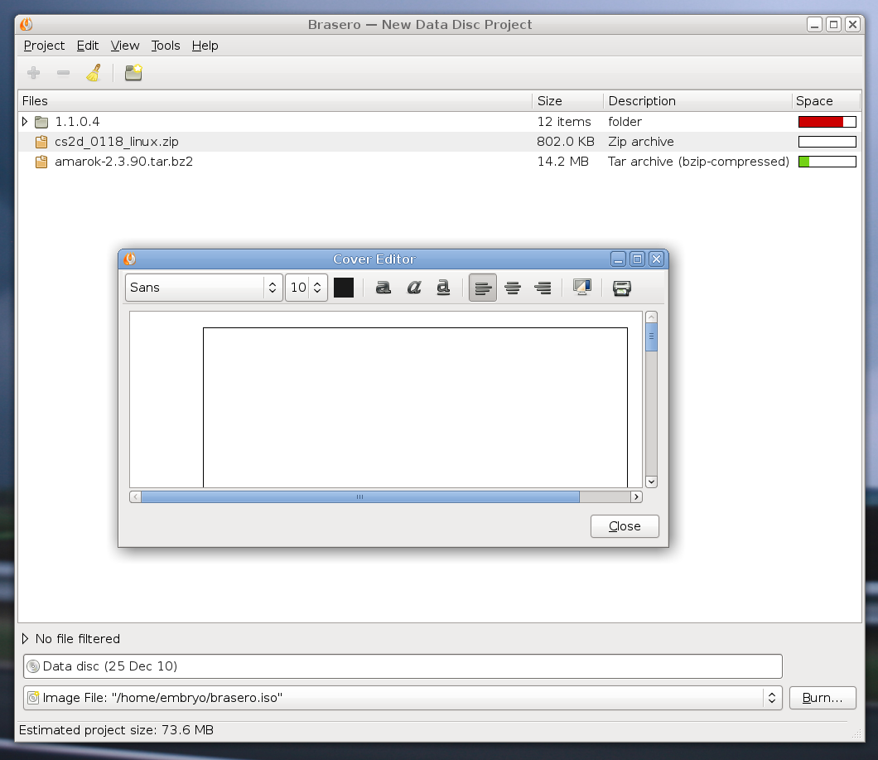Click the remove files minus icon
Image resolution: width=878 pixels, height=760 pixels.
[63, 73]
